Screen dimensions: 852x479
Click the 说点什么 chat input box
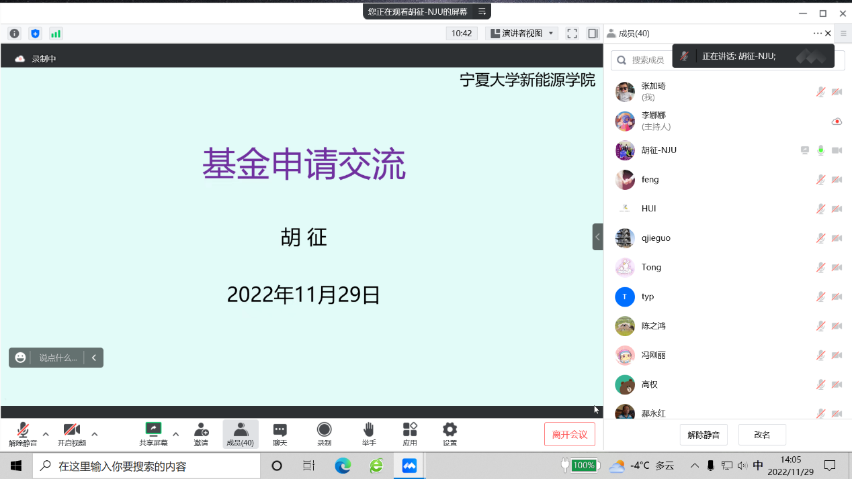[58, 358]
